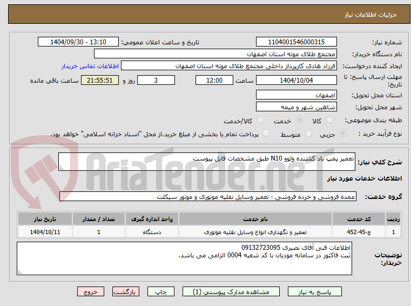The height and width of the screenshot is (306, 411).
Task: Click unit cell دستگاه
Action: [152, 232]
